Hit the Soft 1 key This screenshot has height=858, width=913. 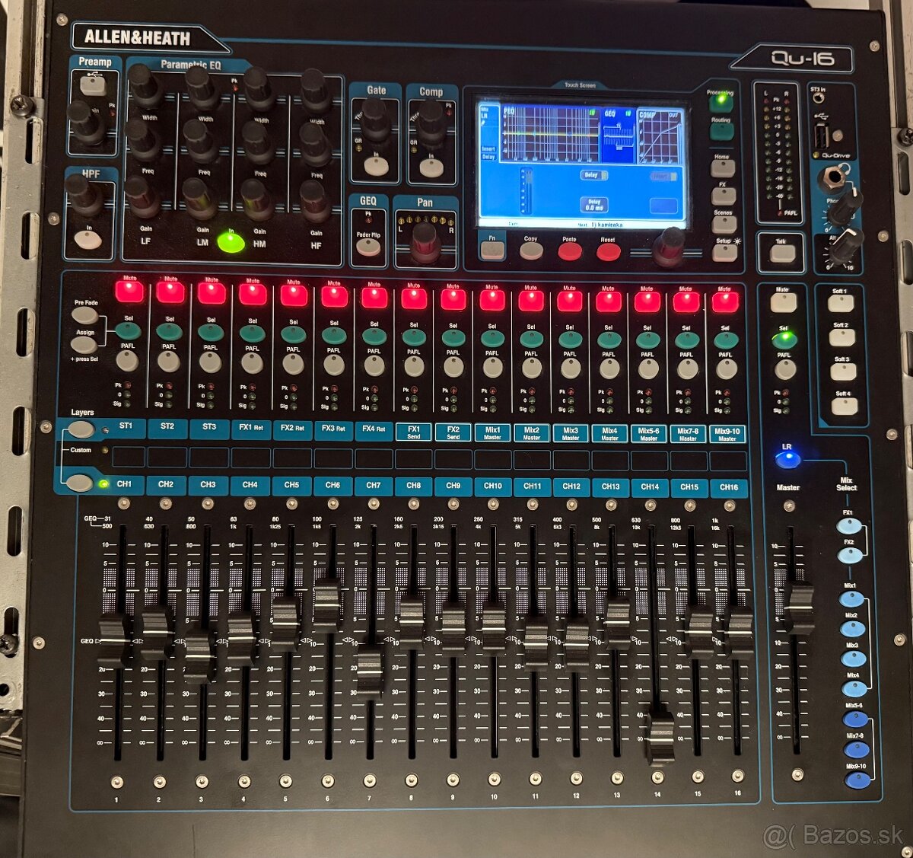click(x=841, y=303)
